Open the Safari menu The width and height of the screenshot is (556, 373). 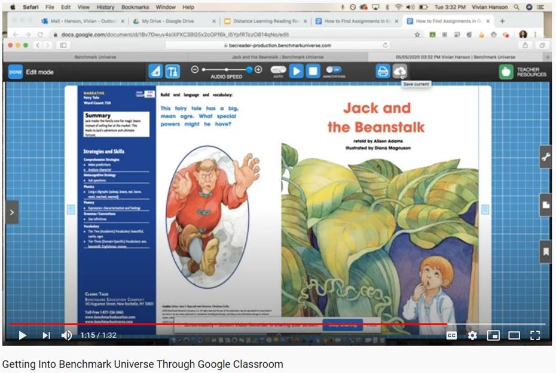(30, 7)
